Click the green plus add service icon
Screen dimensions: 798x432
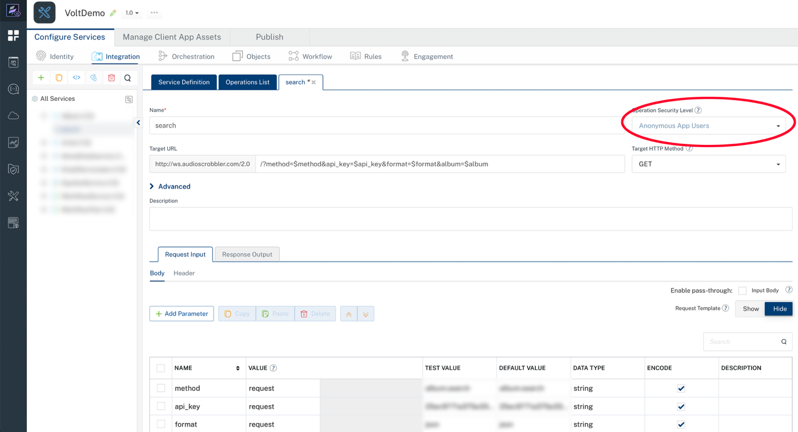coord(41,78)
